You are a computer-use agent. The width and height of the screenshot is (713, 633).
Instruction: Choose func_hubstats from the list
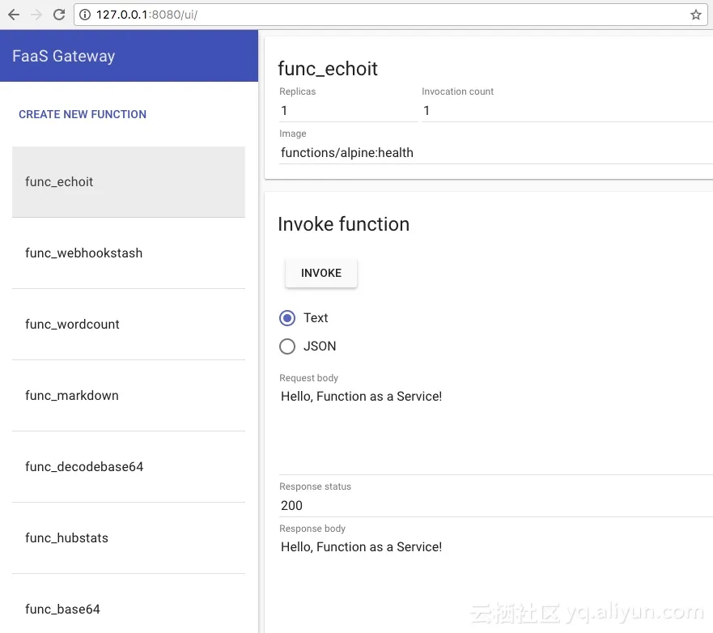point(129,538)
